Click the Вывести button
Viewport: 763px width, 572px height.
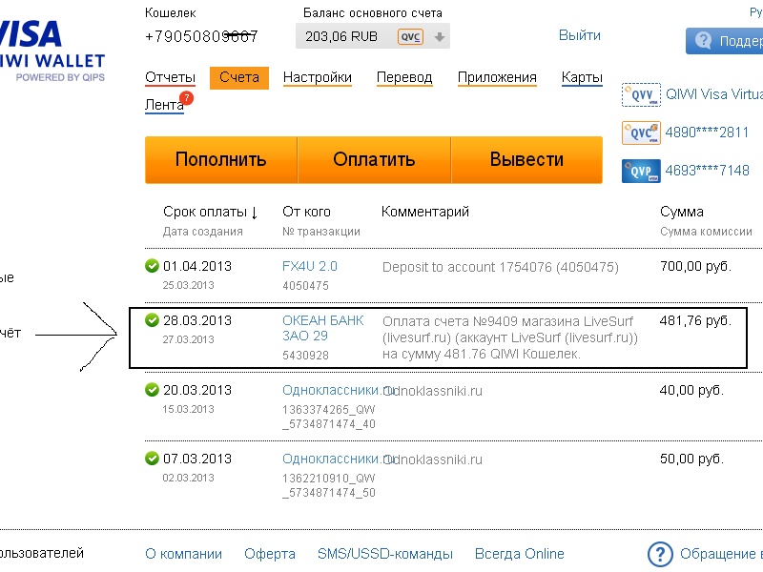pyautogui.click(x=527, y=160)
